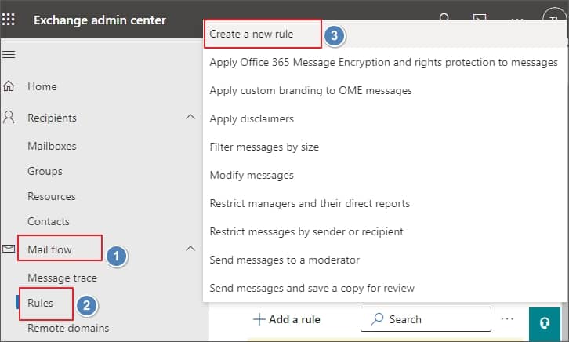The height and width of the screenshot is (342, 569).
Task: Click the help headset icon
Action: coord(545,323)
